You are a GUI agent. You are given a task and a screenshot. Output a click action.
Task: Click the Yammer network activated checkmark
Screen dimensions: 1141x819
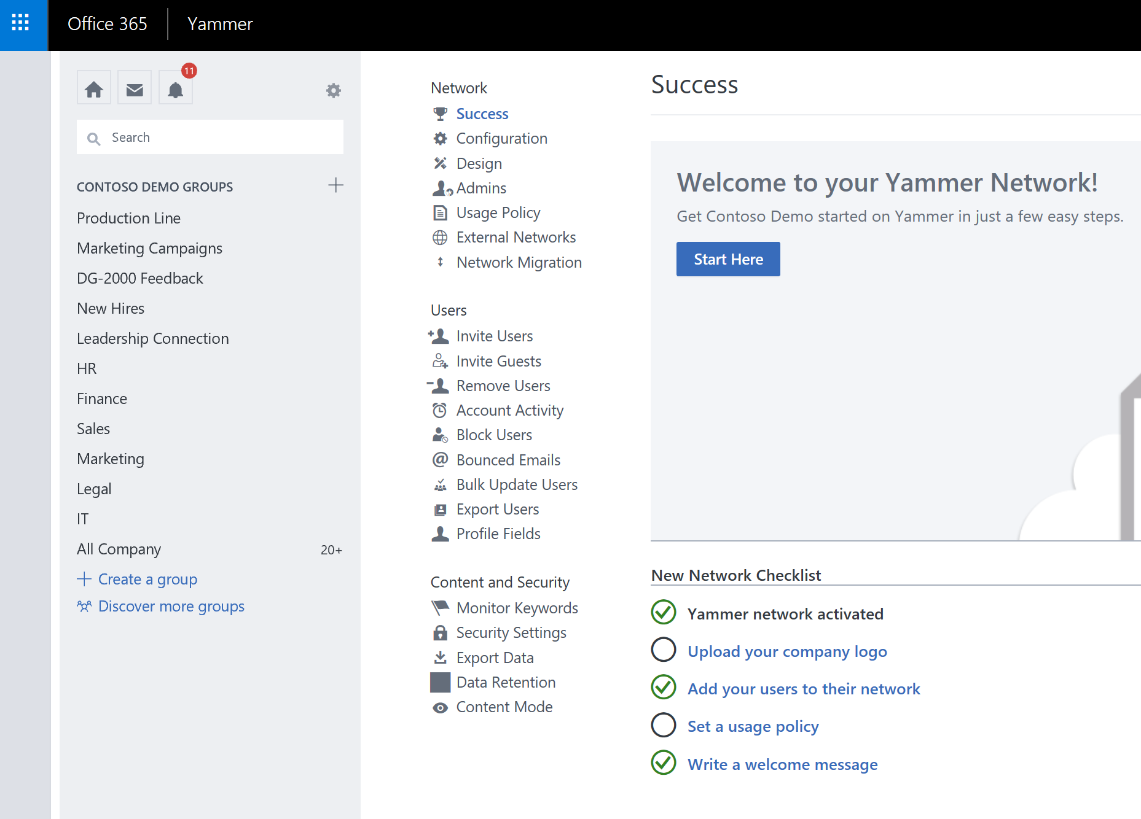point(663,612)
